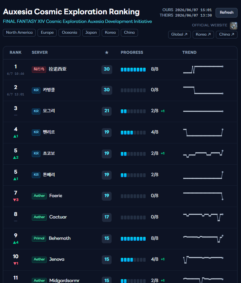241x283 pixels.
Task: Click the 陆行鸟 data center tag
Action: 39,69
